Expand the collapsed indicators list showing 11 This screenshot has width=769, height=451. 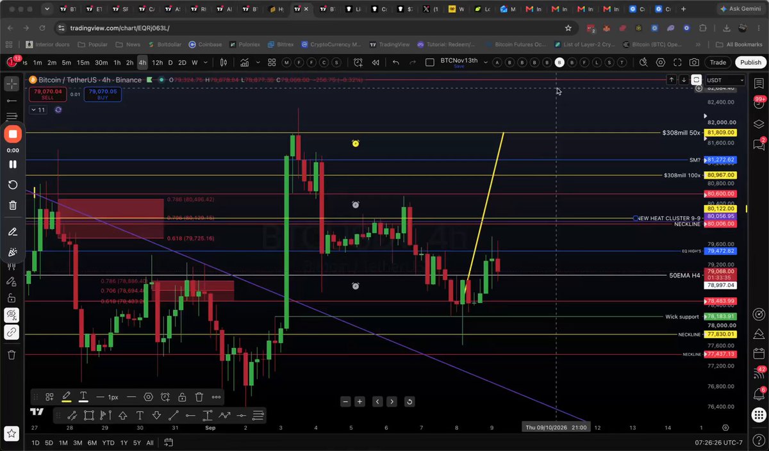[38, 110]
